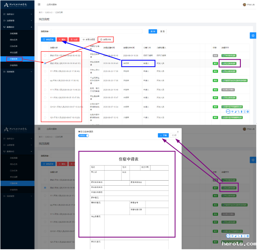Select the first row radio button in upper table

click(x=46, y=55)
